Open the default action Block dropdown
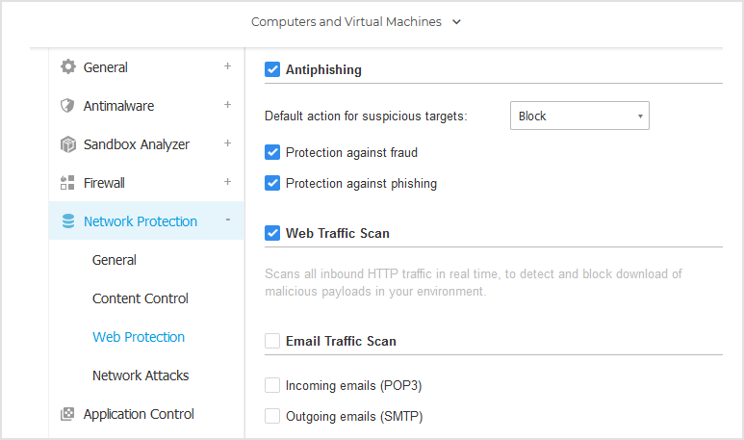This screenshot has height=440, width=744. click(579, 116)
